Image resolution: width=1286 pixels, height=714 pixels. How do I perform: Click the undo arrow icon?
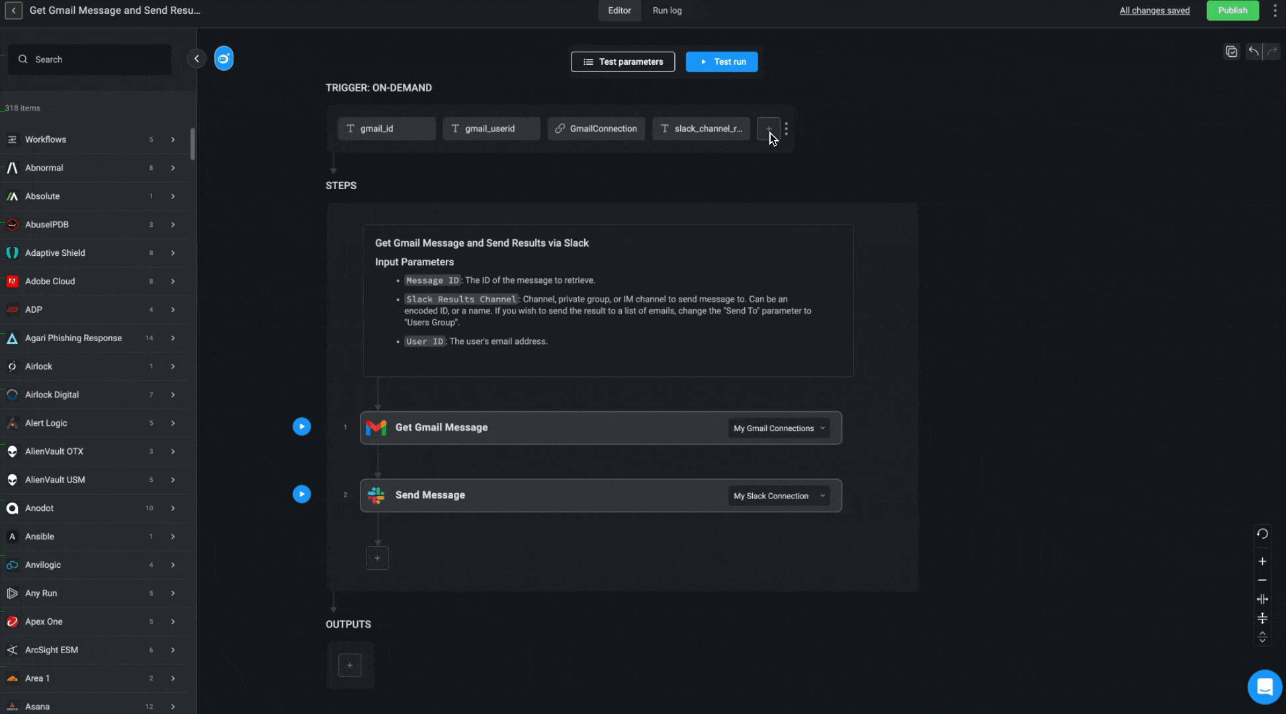click(1253, 51)
